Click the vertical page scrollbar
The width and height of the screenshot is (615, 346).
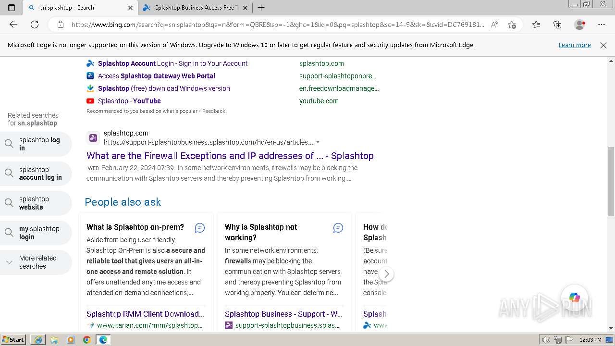[x=611, y=181]
